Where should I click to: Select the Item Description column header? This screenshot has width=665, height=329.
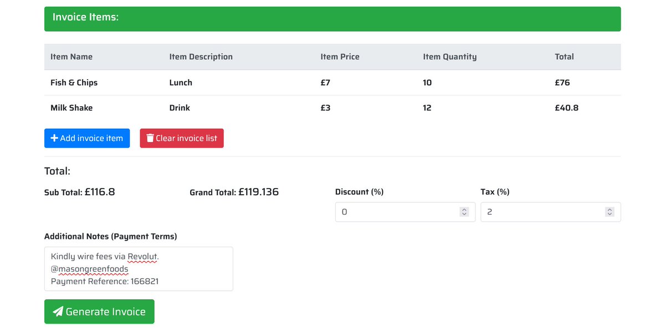coord(201,56)
